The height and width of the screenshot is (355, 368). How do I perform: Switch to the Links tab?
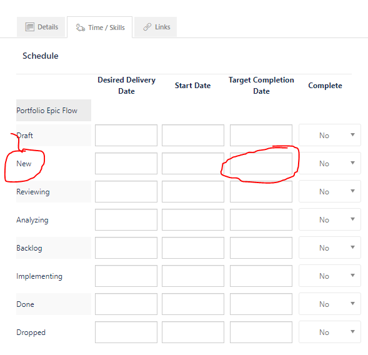pos(156,27)
